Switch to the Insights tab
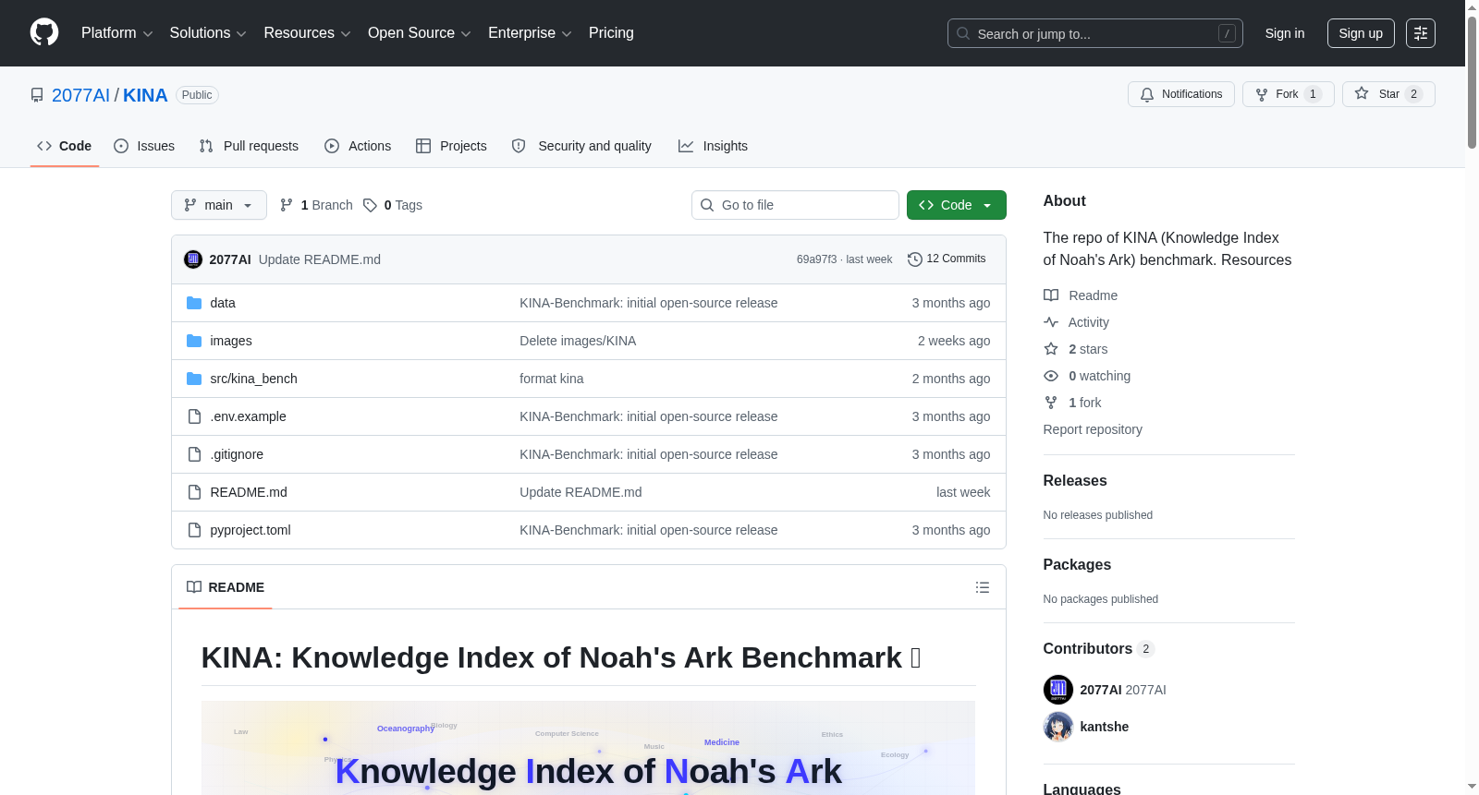Image resolution: width=1479 pixels, height=795 pixels. click(x=713, y=146)
